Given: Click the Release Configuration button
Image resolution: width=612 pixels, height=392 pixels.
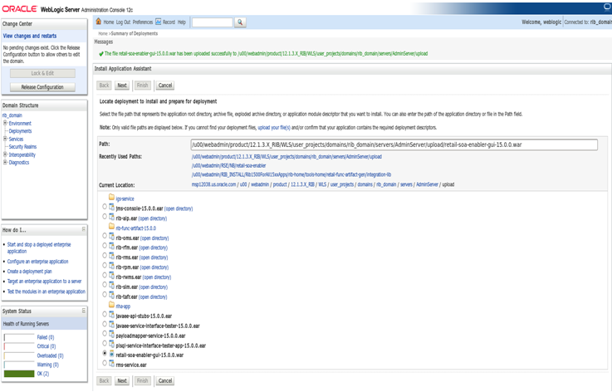Looking at the screenshot, I should [x=42, y=87].
